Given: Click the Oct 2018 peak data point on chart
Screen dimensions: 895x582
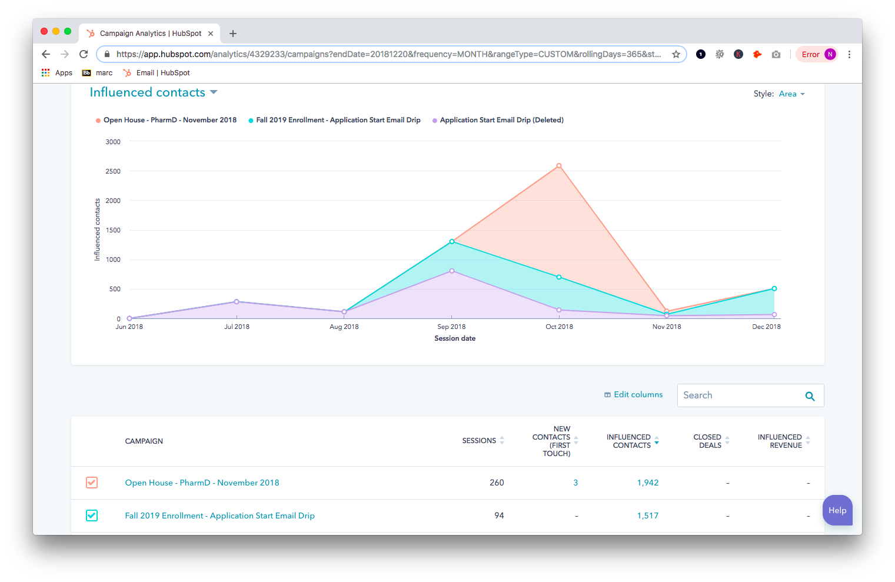Looking at the screenshot, I should click(x=559, y=166).
